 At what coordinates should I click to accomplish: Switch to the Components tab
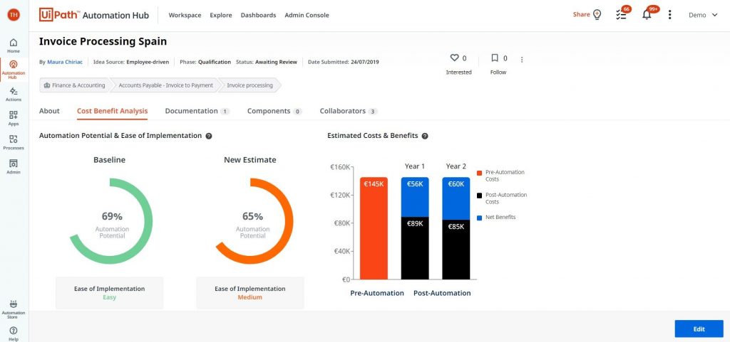click(x=274, y=111)
